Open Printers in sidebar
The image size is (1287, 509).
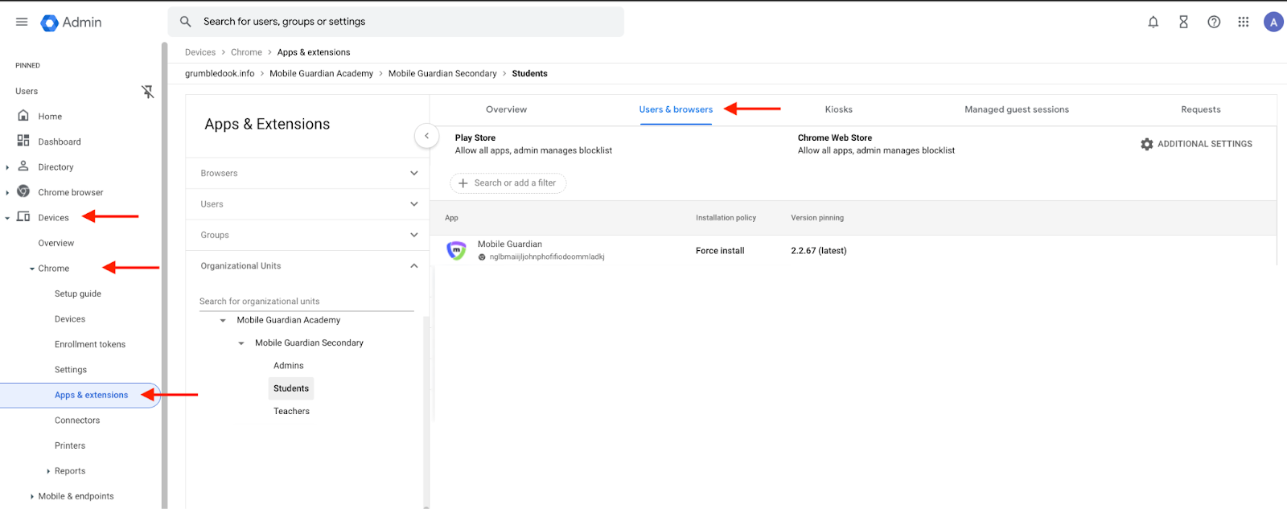pos(70,445)
